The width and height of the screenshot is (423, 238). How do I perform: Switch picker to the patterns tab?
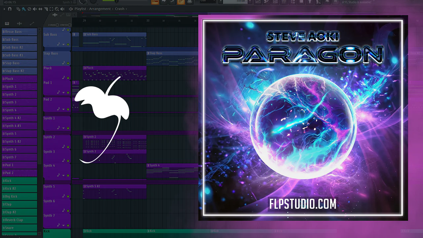(7, 23)
